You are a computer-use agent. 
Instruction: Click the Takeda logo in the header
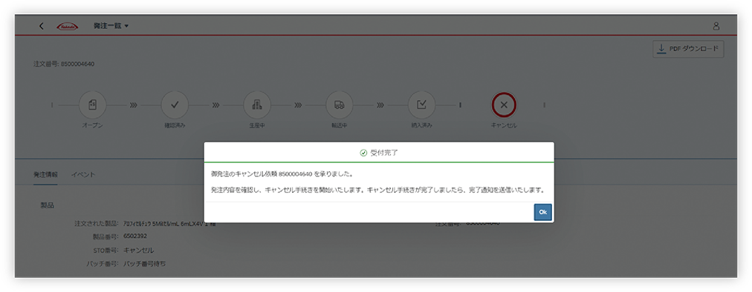coord(67,27)
